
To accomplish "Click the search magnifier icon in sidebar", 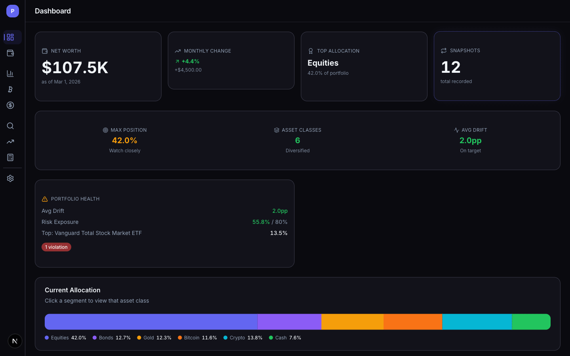I will coord(10,126).
